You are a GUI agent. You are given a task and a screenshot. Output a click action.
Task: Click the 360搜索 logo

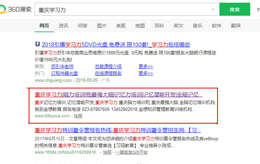click(x=16, y=9)
